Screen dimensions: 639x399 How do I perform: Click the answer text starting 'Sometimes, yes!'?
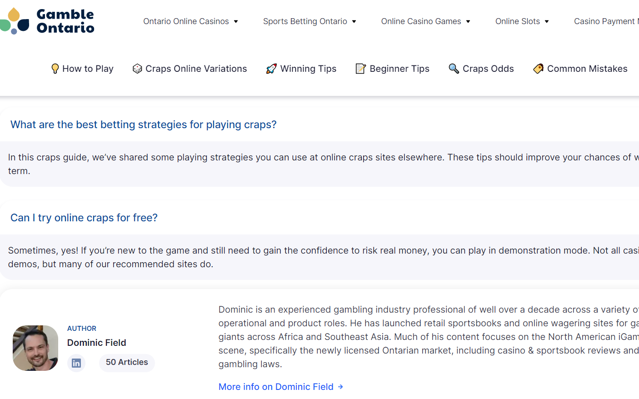coord(324,257)
